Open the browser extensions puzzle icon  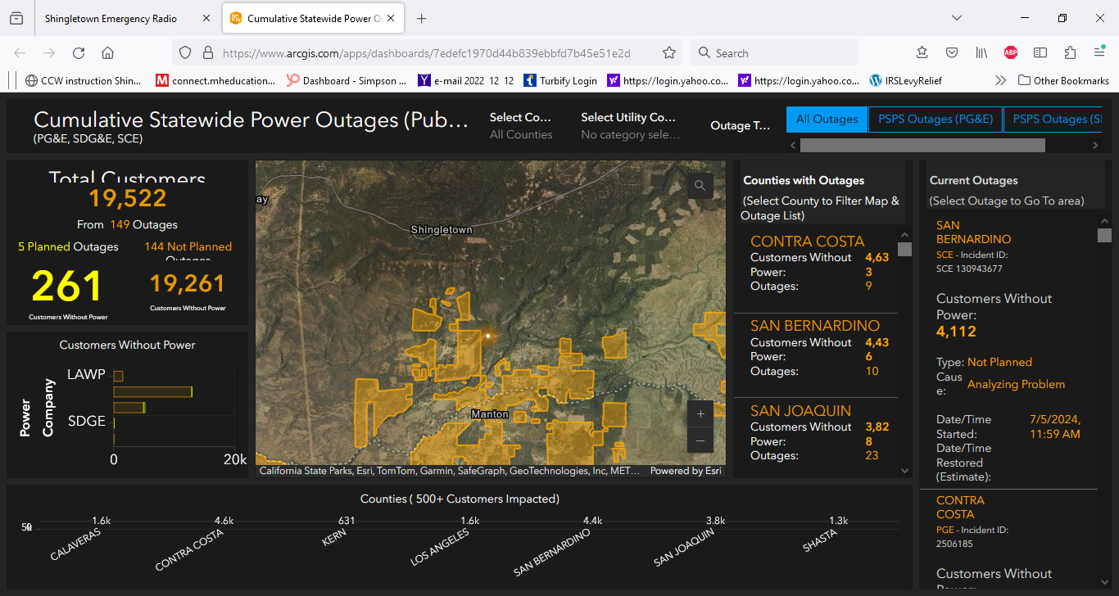tap(1070, 53)
